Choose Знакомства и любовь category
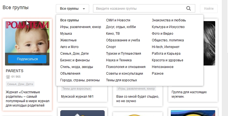The width and height of the screenshot is (228, 116). click(169, 20)
